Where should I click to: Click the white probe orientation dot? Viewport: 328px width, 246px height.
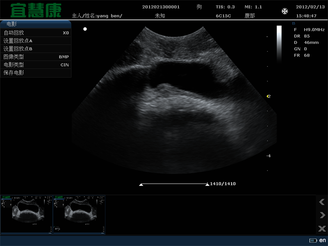(x=85, y=29)
